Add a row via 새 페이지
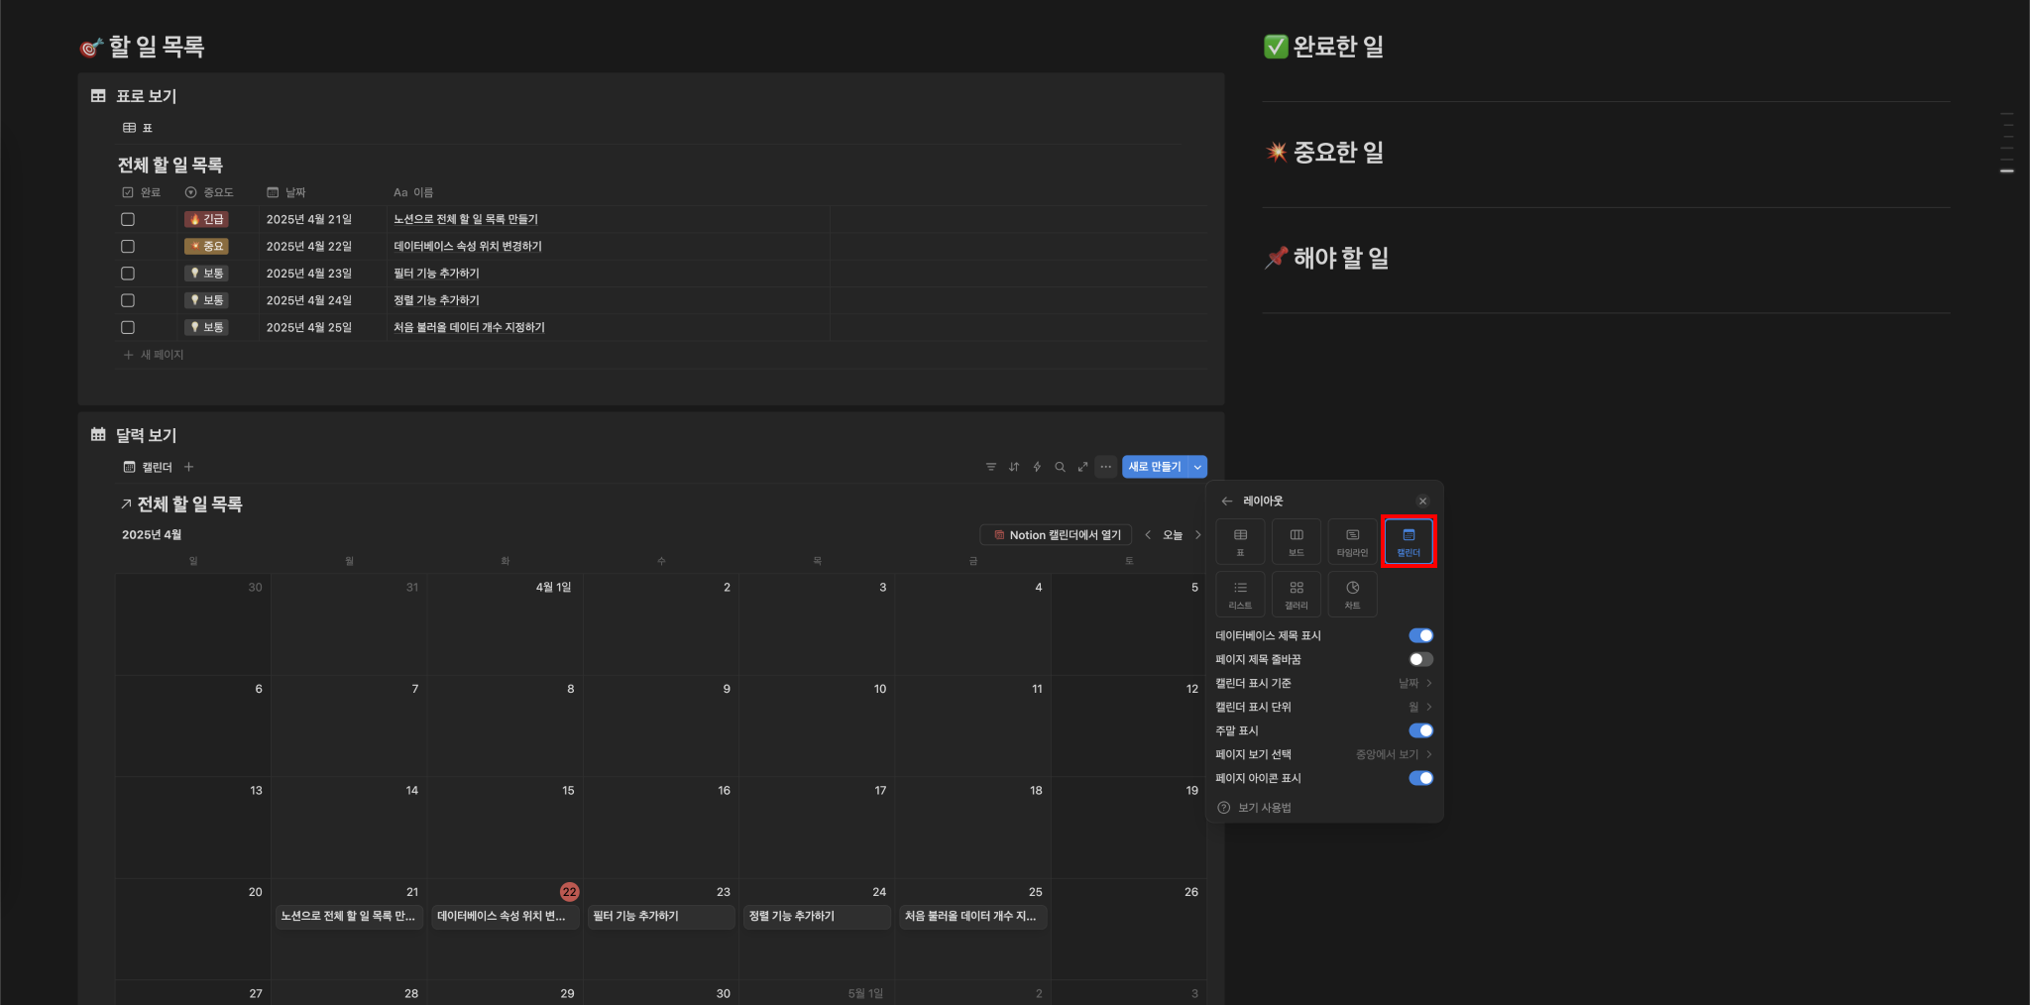 154,355
